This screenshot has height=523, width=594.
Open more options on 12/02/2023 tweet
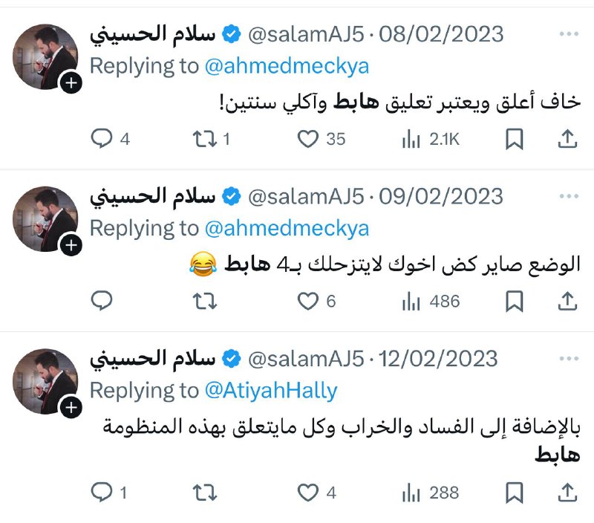[x=569, y=358]
